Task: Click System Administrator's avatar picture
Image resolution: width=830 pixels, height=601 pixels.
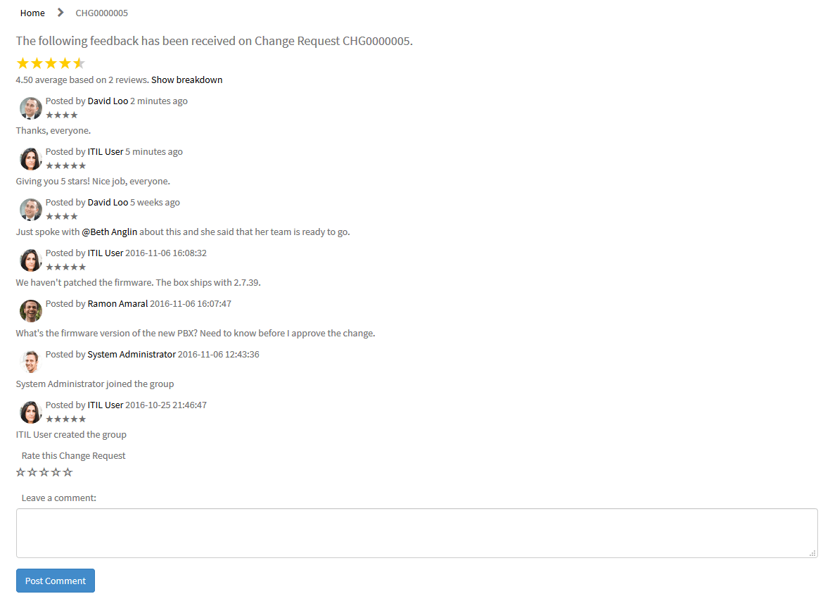Action: 31,362
